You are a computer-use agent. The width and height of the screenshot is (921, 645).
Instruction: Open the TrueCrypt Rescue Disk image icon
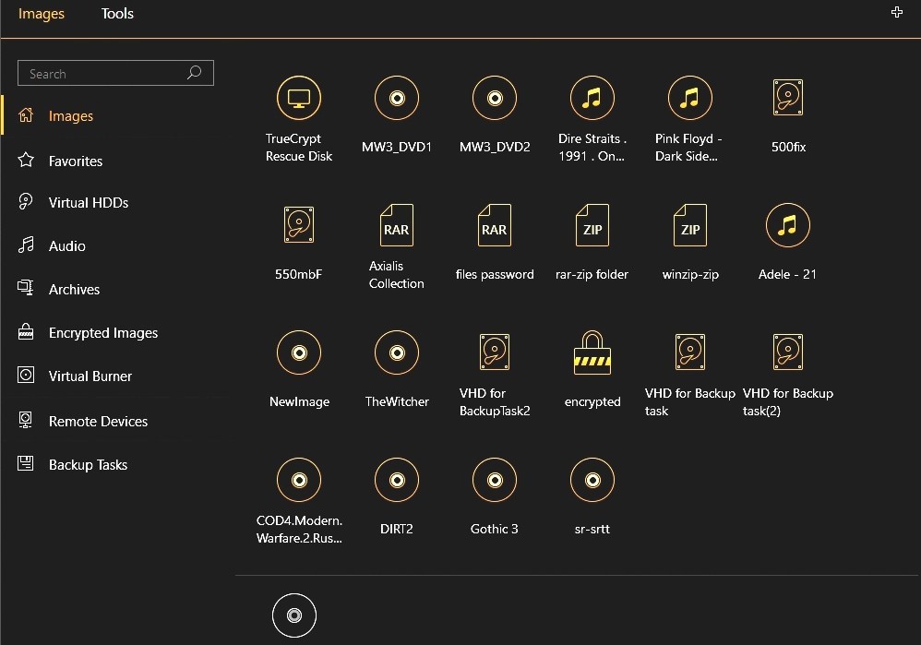coord(299,98)
